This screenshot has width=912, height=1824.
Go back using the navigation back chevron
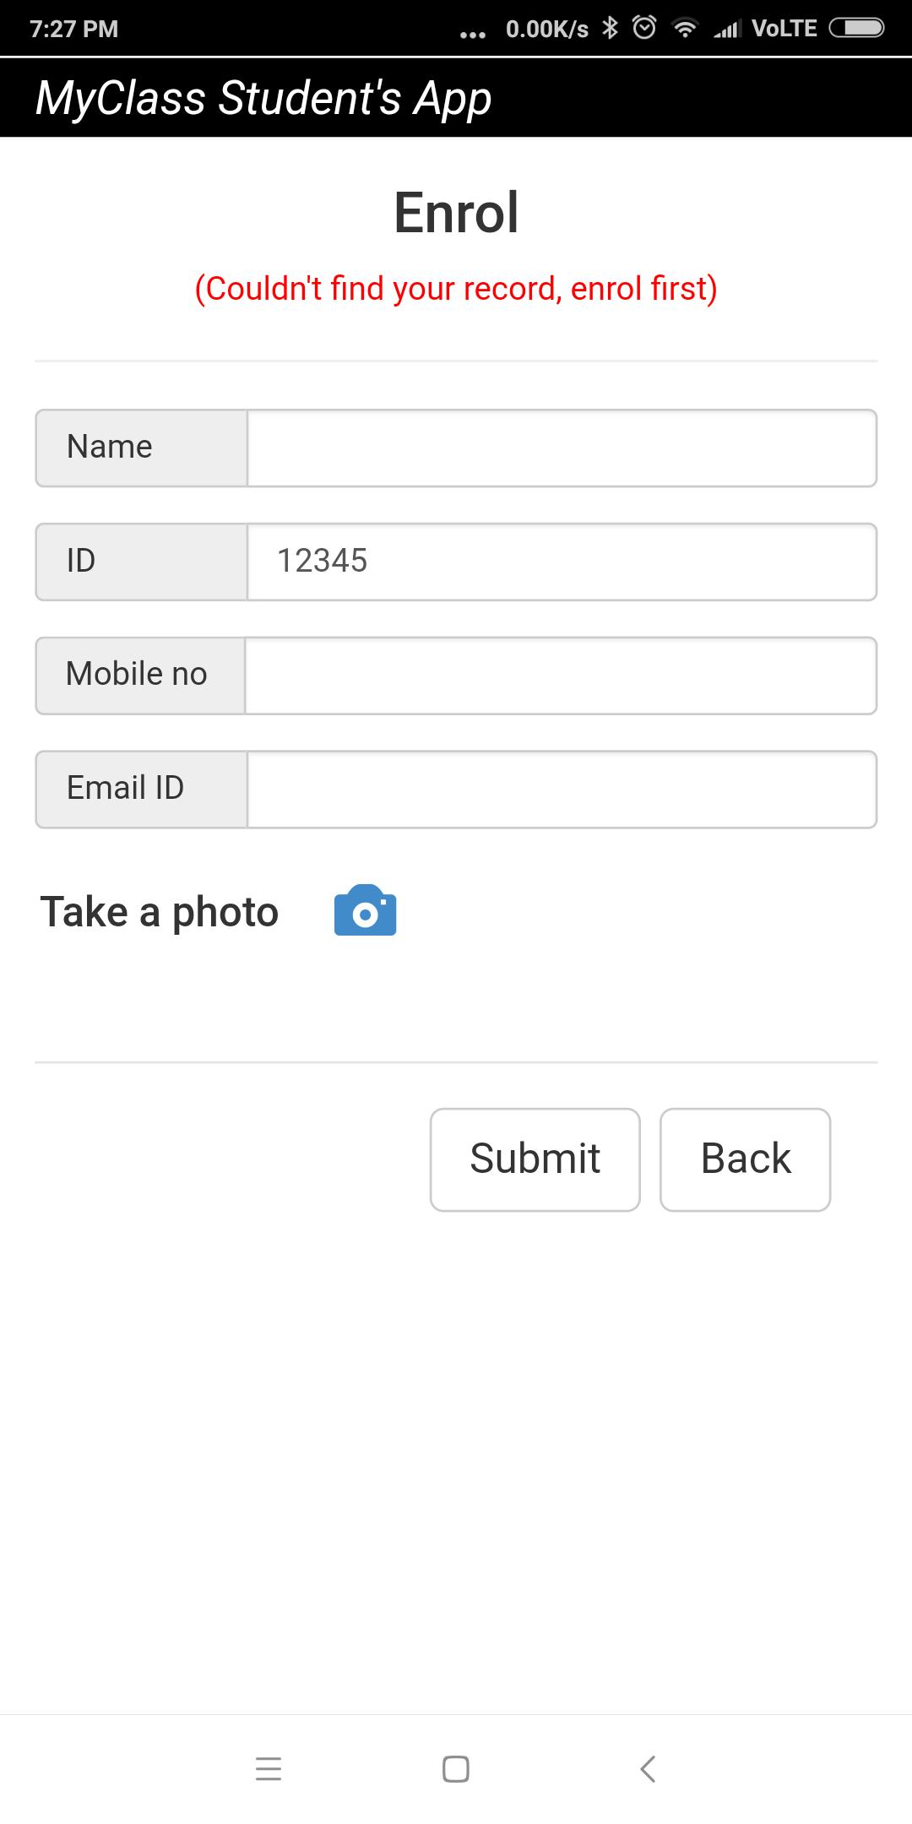tap(647, 1768)
